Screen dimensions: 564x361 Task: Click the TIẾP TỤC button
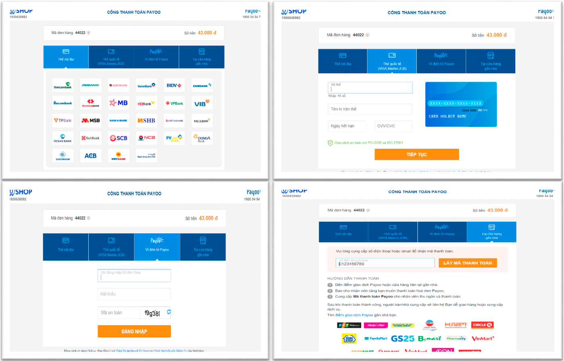click(x=417, y=154)
